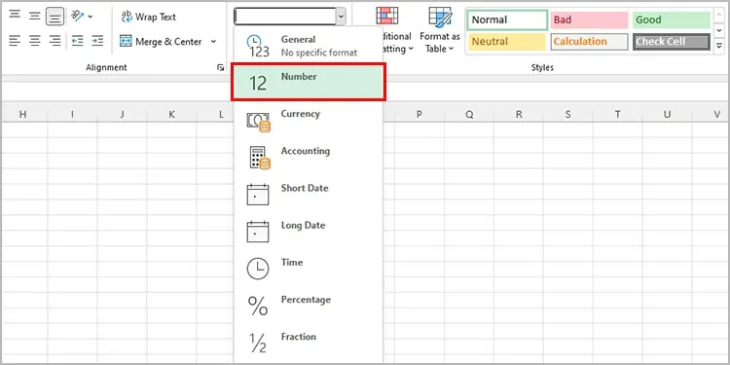Apply Bad cell style
The width and height of the screenshot is (730, 365).
590,20
